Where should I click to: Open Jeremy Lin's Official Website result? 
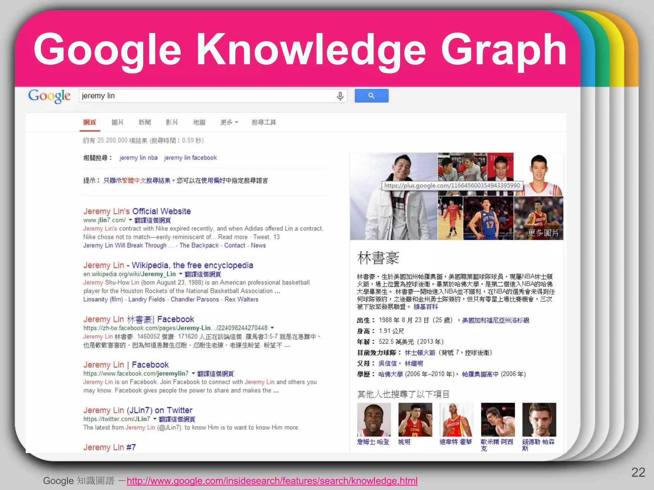pyautogui.click(x=137, y=211)
